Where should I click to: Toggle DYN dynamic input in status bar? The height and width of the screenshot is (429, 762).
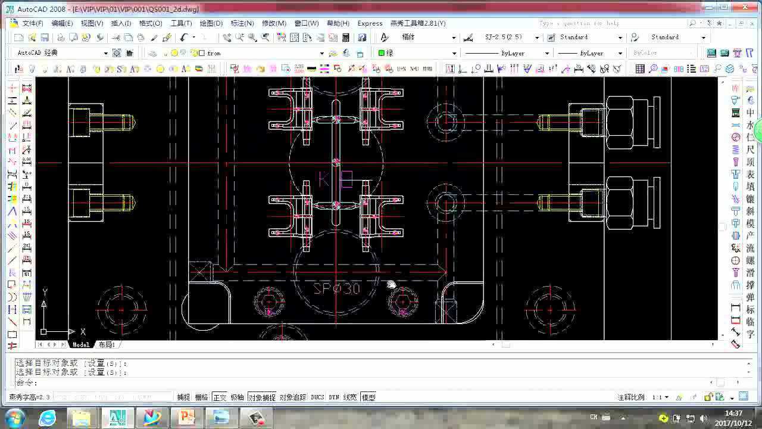[334, 397]
